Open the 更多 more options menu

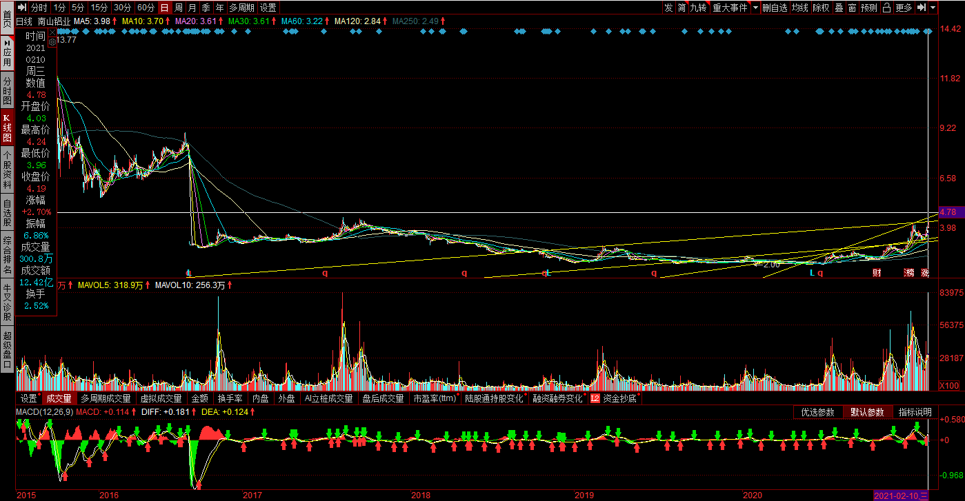[904, 8]
